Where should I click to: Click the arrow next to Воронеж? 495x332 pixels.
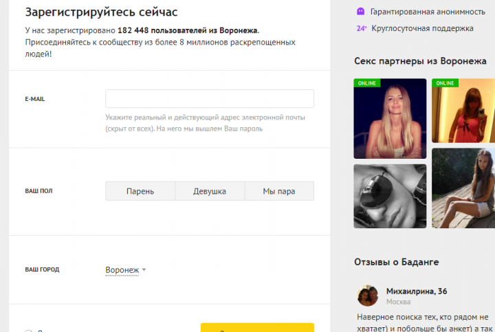[x=144, y=270]
